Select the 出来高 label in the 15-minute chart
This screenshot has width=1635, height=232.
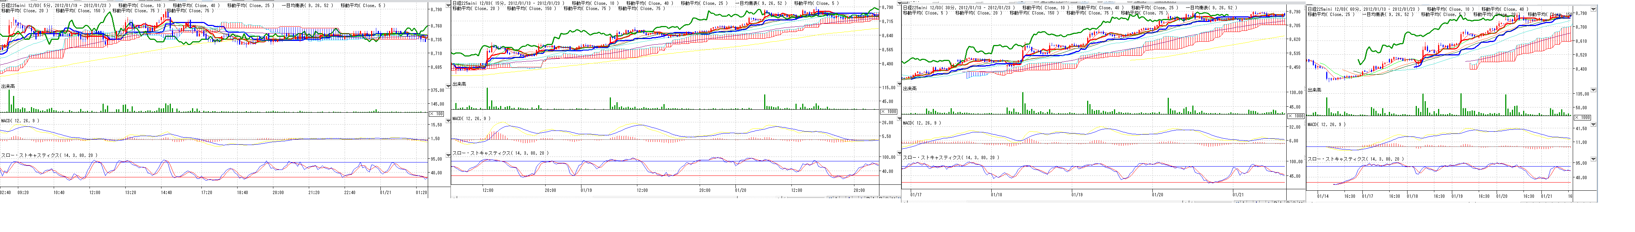coord(459,84)
